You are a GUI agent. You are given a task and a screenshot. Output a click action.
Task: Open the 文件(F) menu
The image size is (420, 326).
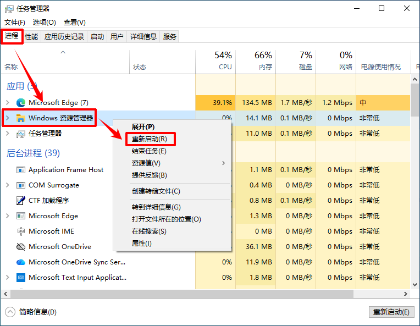(x=15, y=22)
